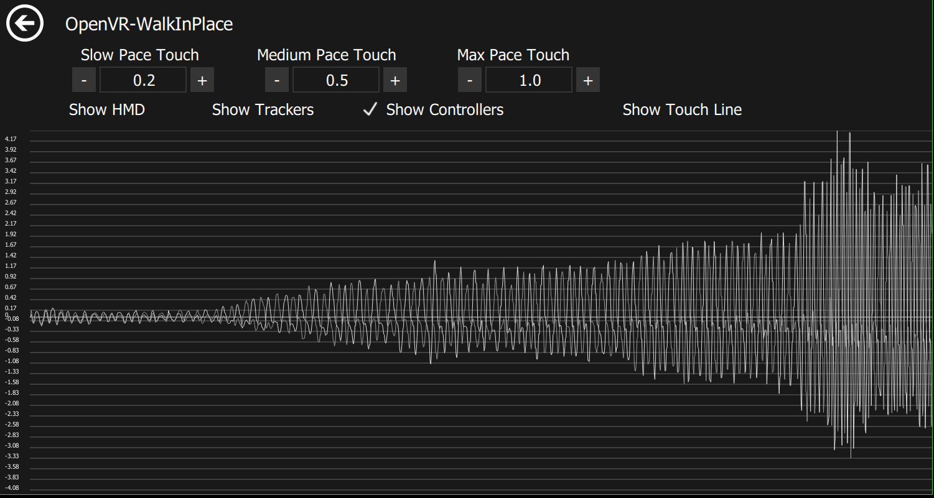Enable the Show HMD option
The height and width of the screenshot is (498, 934).
[107, 110]
